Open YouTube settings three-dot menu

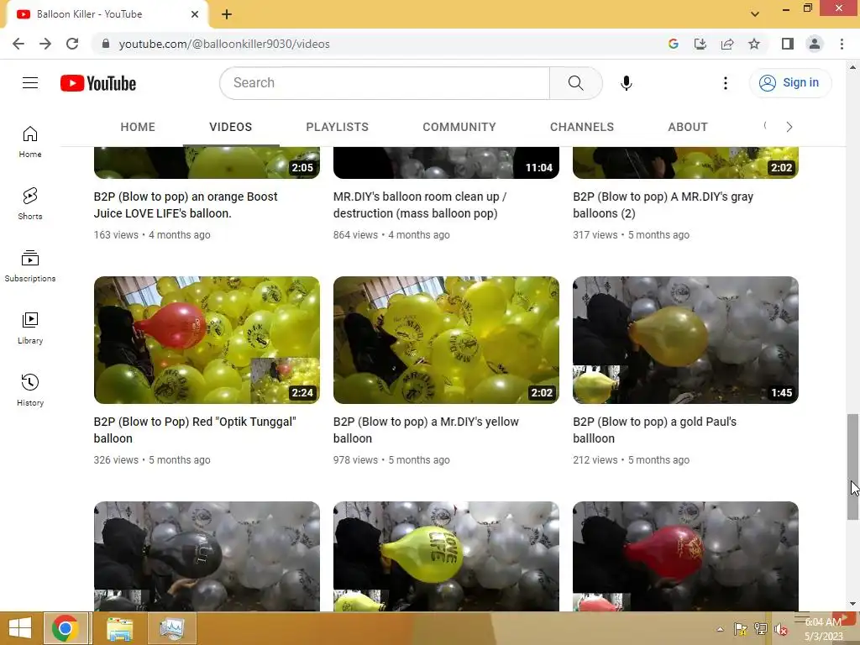point(726,83)
